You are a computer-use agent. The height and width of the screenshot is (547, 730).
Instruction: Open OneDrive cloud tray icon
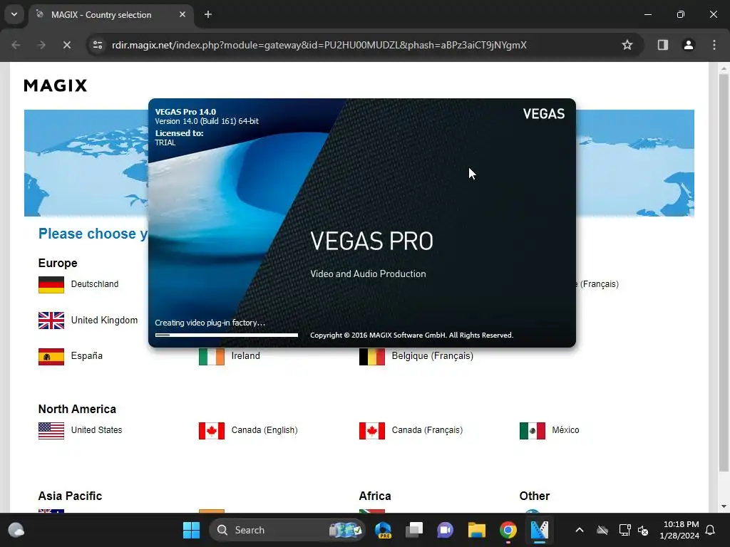(x=602, y=530)
